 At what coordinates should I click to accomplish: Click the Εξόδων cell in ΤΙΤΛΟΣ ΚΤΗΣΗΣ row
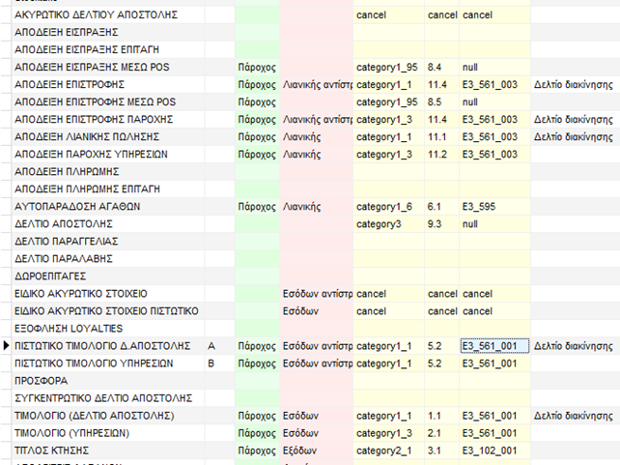[x=301, y=450]
